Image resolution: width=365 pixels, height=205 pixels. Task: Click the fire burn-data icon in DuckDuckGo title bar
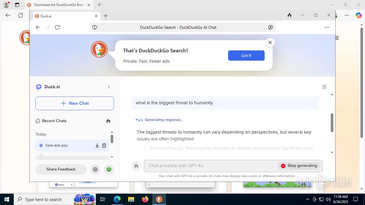[x=289, y=15]
